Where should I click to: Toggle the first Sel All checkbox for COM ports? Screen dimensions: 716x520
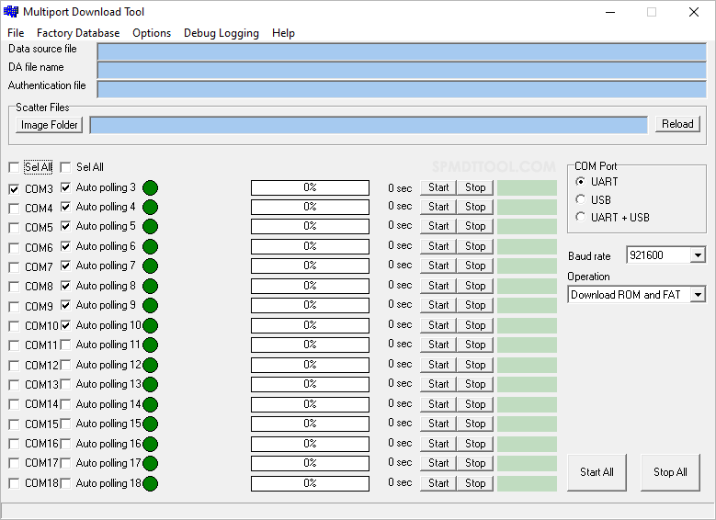click(14, 167)
